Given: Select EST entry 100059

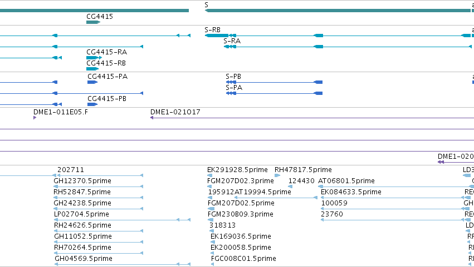Looking at the screenshot, I should point(334,203).
